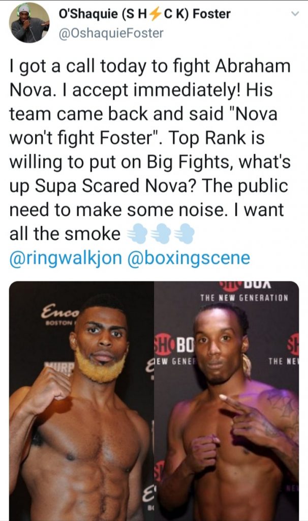View the Abraham Nova photo on left
This screenshot has height=521, width=308.
81,401
